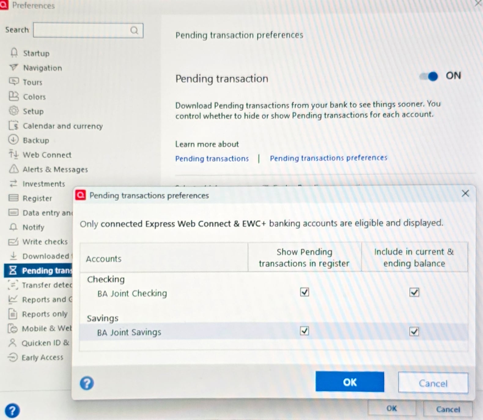Click the Transfer detection icon
This screenshot has height=420, width=483.
[x=13, y=285]
